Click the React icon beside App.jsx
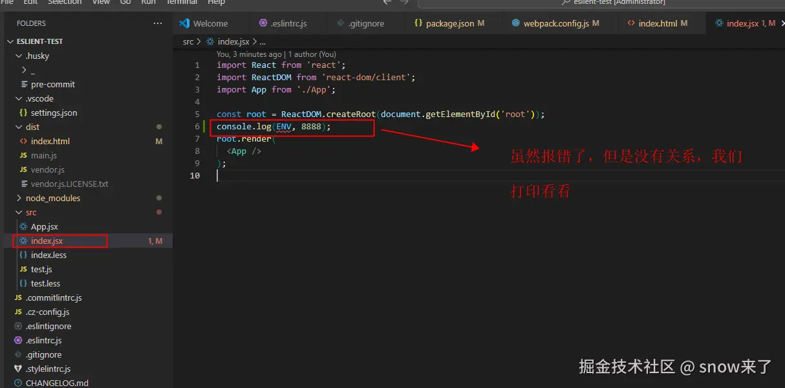The width and height of the screenshot is (785, 388). 23,226
